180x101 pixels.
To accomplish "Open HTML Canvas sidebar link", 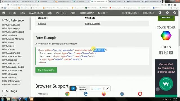I will coord(8,49).
